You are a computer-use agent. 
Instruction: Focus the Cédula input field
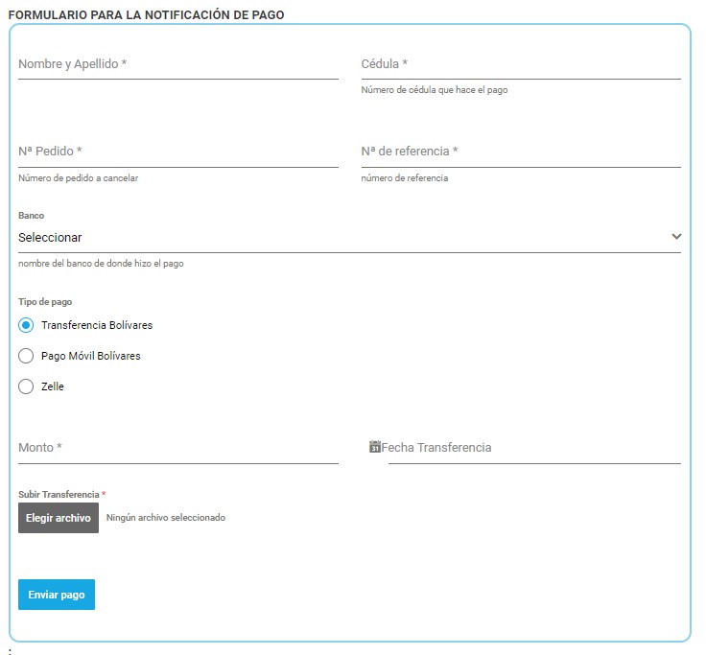(x=521, y=65)
